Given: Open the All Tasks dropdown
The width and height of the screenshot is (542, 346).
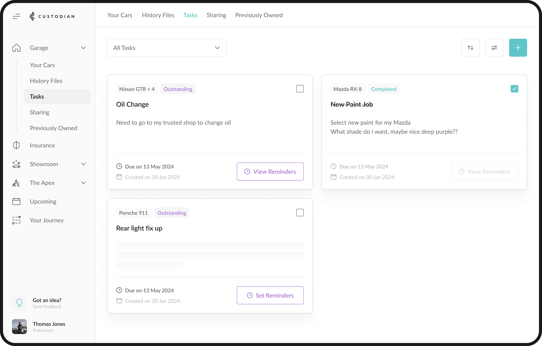Looking at the screenshot, I should (167, 48).
